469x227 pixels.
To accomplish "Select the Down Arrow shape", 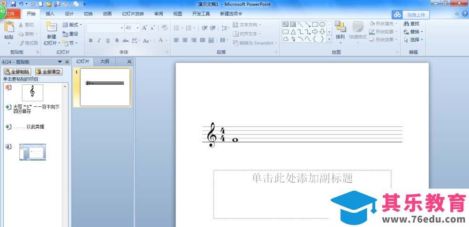I will tap(322, 32).
